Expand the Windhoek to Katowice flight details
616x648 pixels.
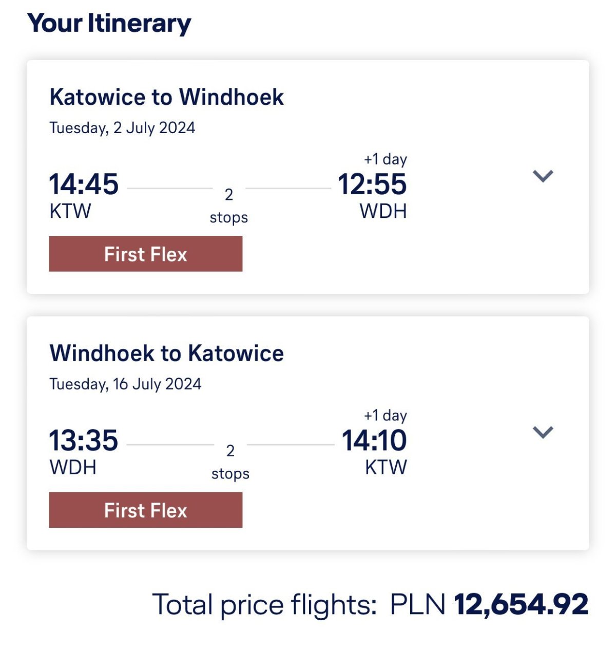pyautogui.click(x=543, y=432)
